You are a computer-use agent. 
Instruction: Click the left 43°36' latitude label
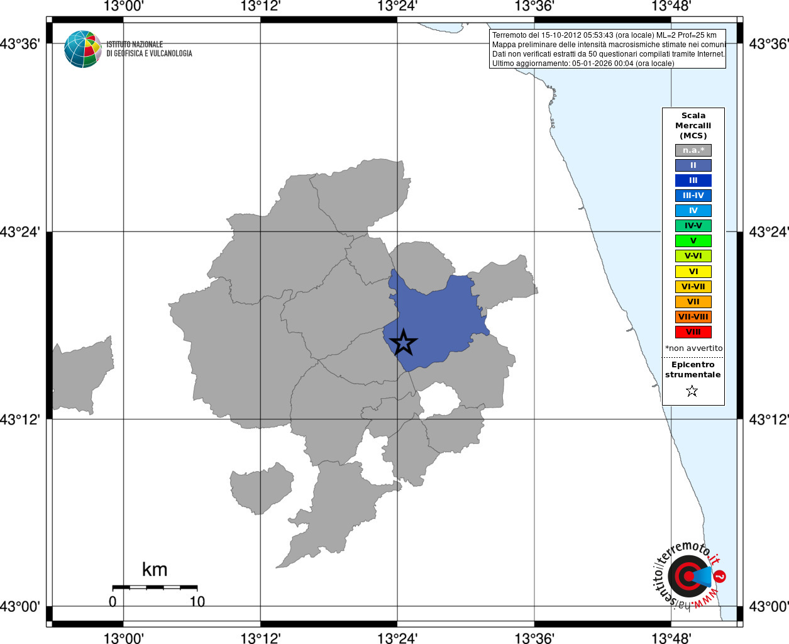(x=20, y=44)
